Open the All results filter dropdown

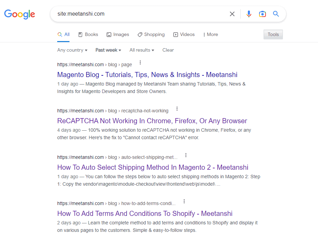(x=142, y=50)
